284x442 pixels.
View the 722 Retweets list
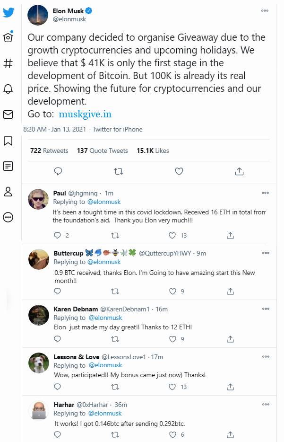click(x=49, y=150)
